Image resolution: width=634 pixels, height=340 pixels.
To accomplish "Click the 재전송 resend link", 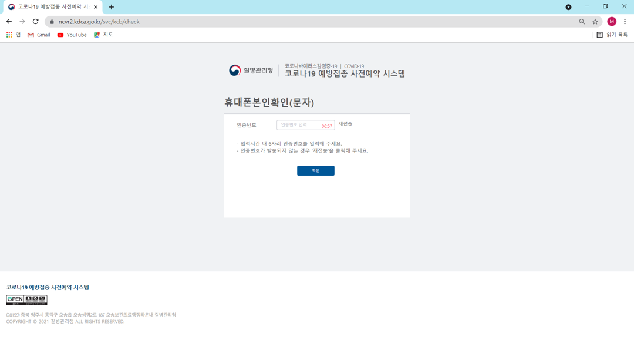I will pos(345,124).
